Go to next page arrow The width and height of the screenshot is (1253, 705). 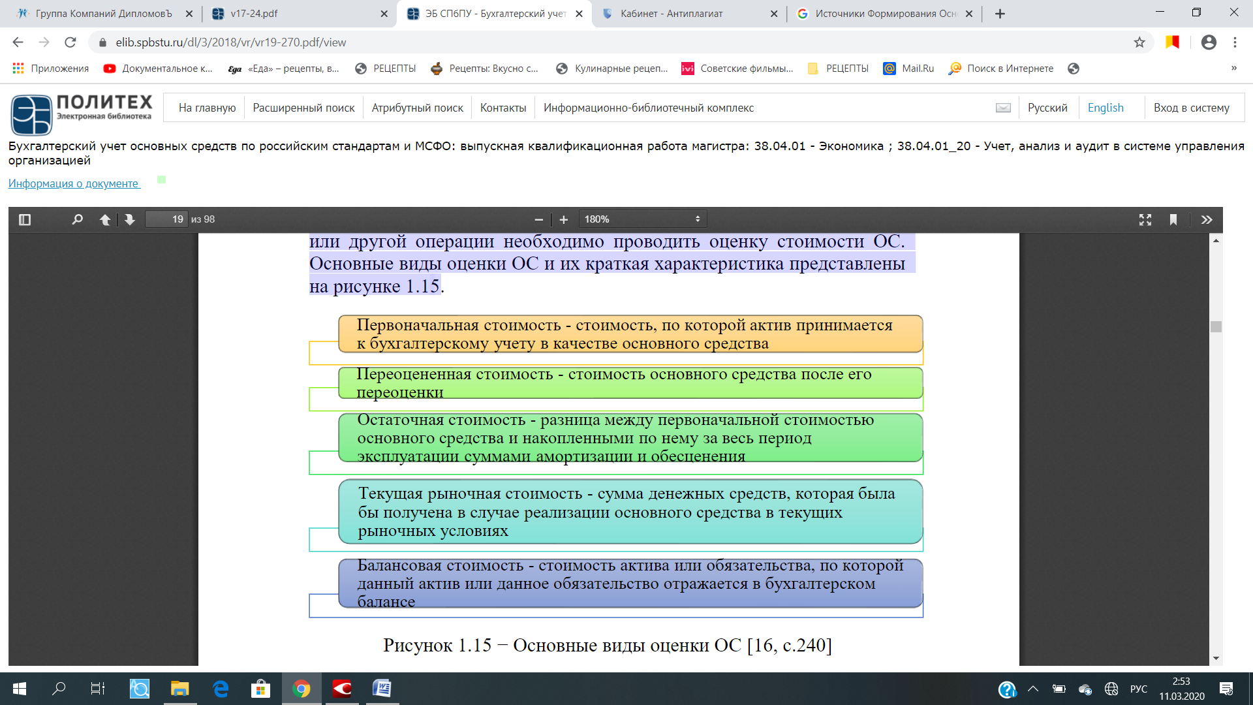[x=130, y=219]
